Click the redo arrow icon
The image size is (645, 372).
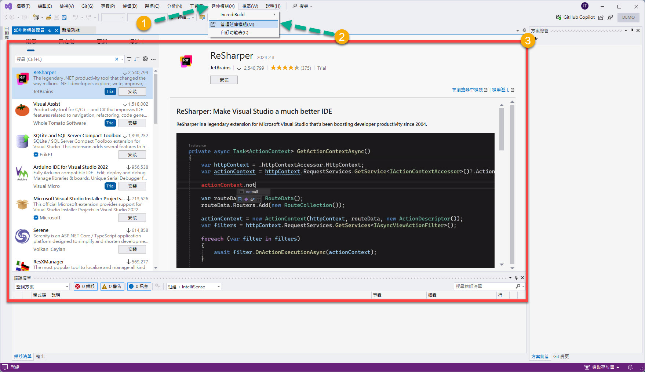[88, 17]
